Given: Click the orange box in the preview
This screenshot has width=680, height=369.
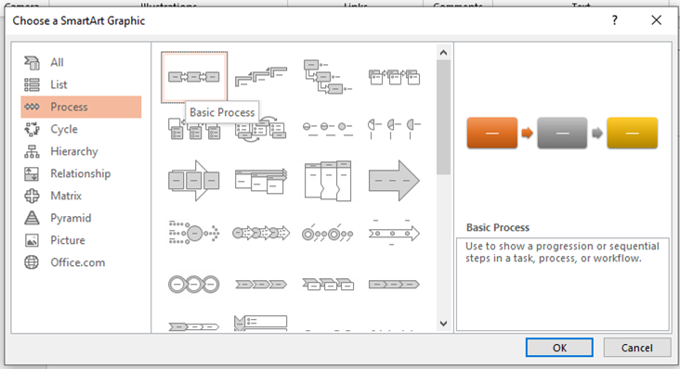Looking at the screenshot, I should coord(492,133).
